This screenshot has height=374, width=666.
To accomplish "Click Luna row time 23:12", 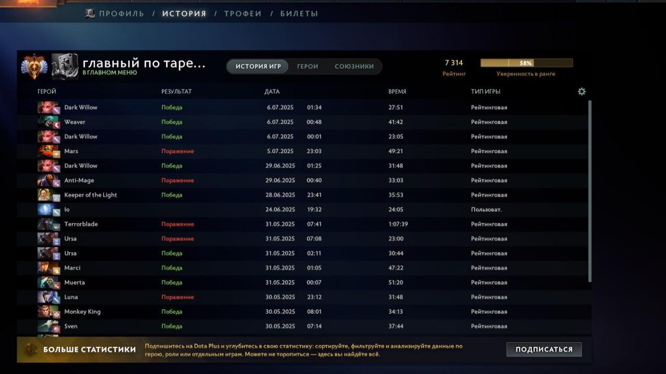I will point(314,297).
